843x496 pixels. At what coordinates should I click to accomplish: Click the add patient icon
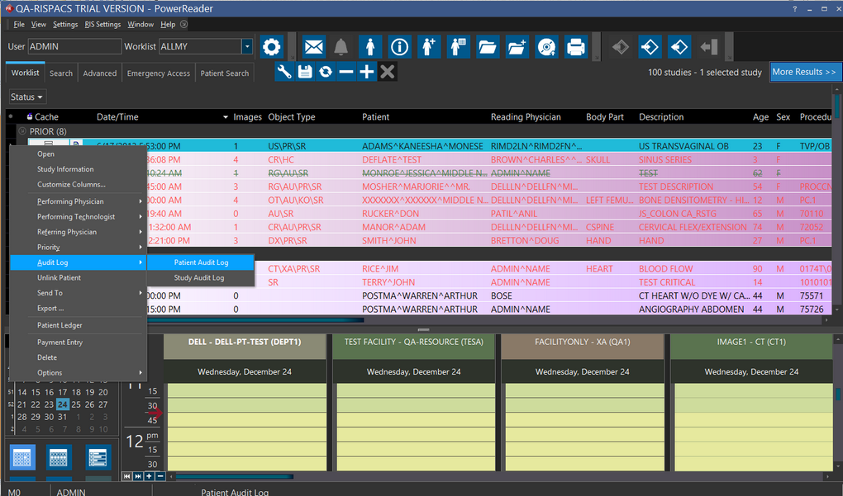(x=429, y=47)
